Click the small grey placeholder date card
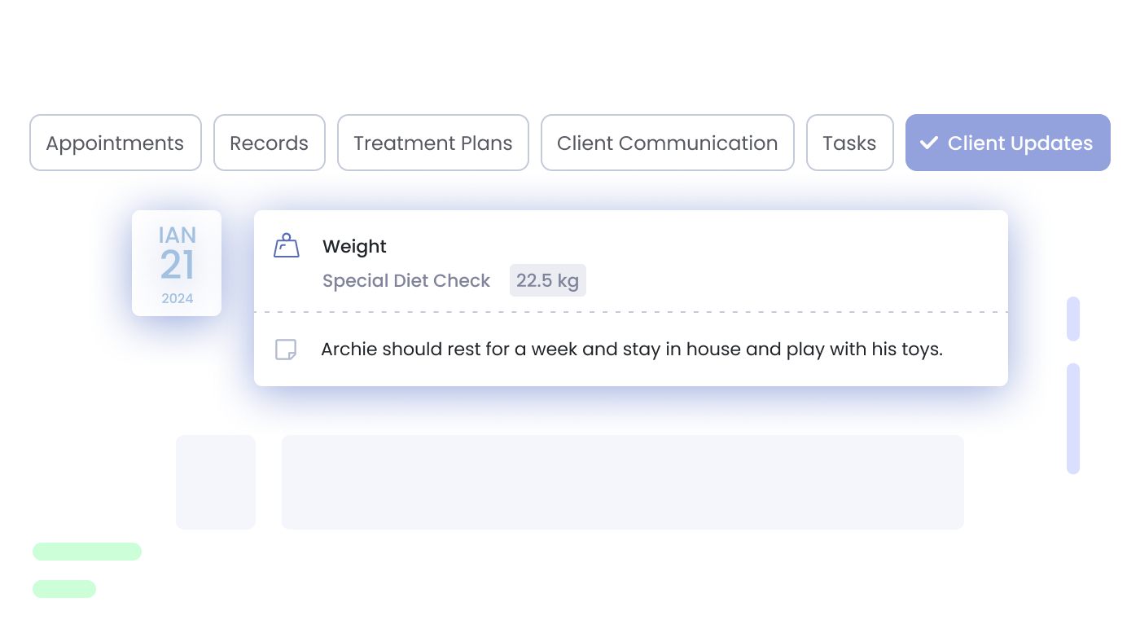Screen dimensions: 1140x629 point(216,482)
